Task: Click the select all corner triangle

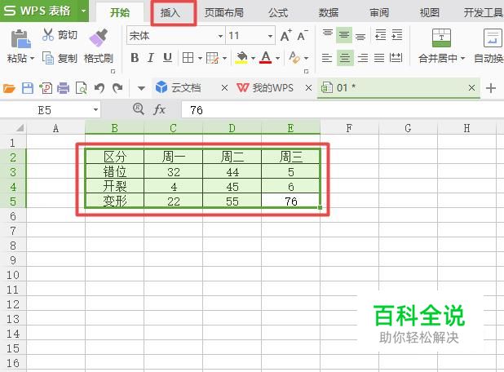Action: [x=20, y=128]
